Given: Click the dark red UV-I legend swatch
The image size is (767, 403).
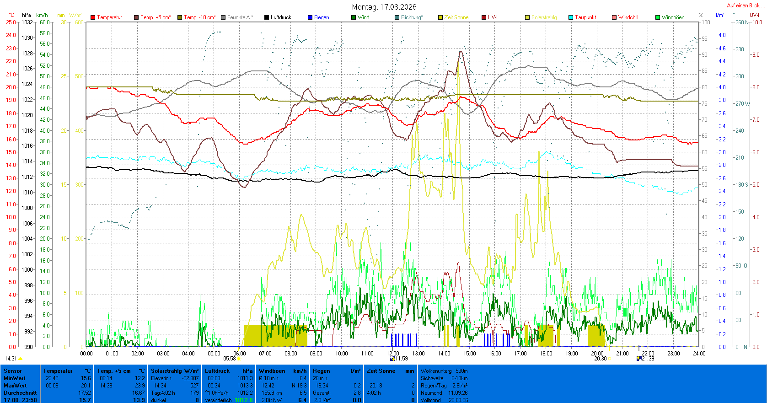Looking at the screenshot, I should 484,17.
